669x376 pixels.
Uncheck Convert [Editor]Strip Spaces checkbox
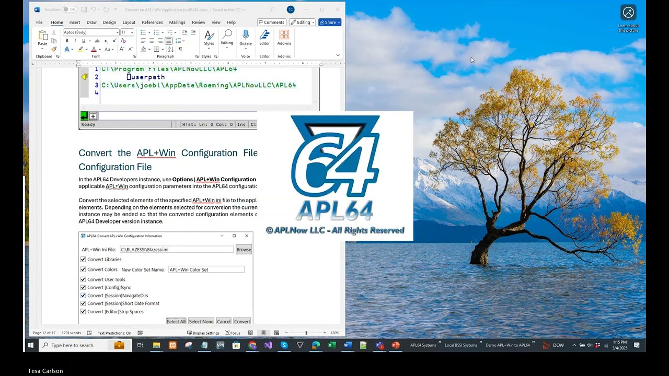pyautogui.click(x=83, y=312)
